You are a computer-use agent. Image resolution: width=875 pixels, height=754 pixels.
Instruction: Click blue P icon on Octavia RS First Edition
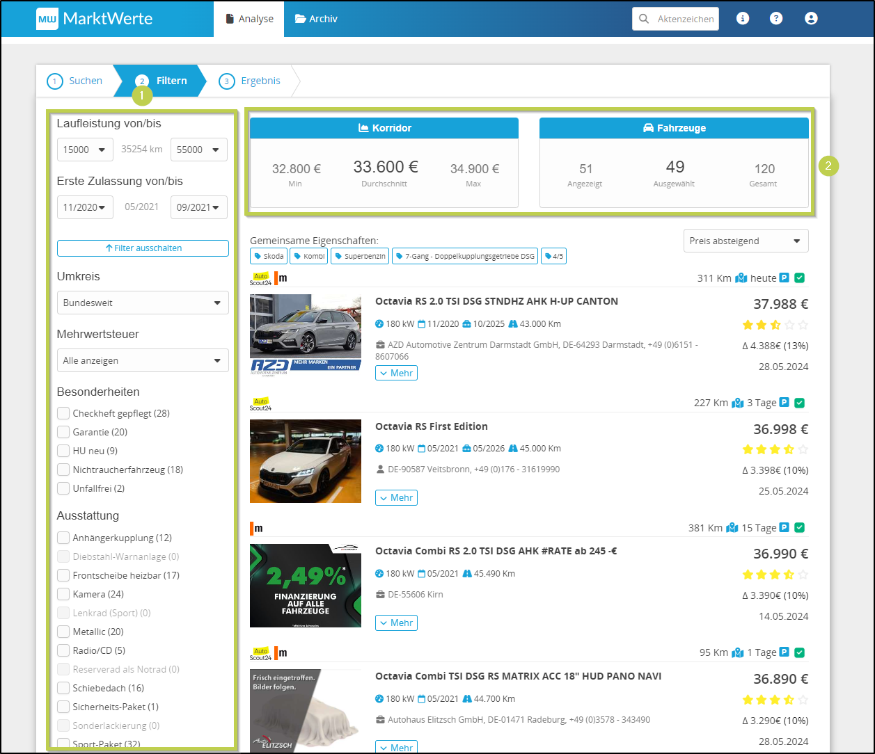point(784,403)
